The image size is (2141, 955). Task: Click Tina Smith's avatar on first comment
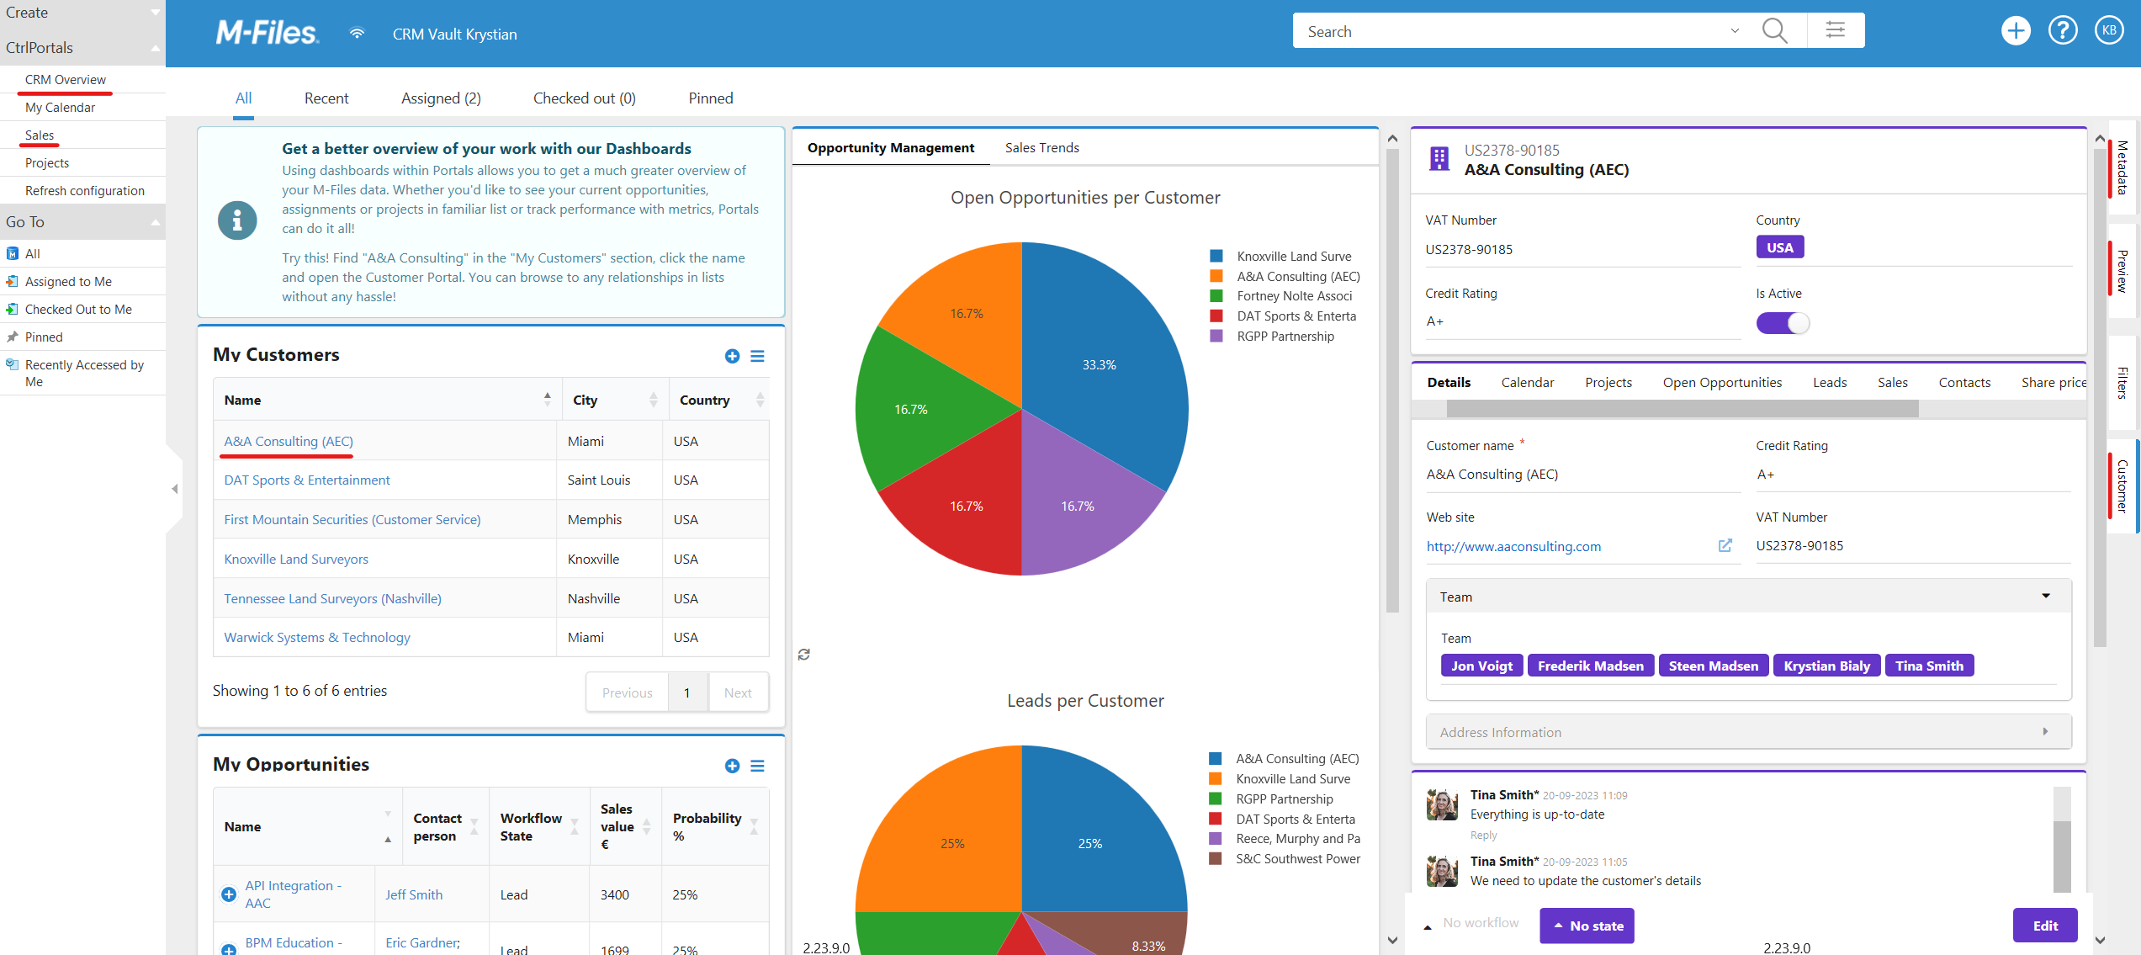point(1442,805)
